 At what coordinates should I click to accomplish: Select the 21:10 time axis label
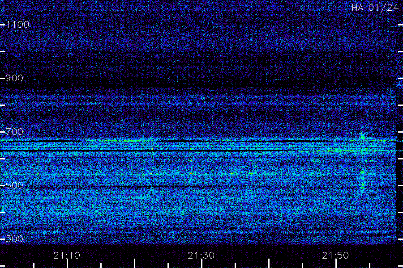tap(67, 255)
